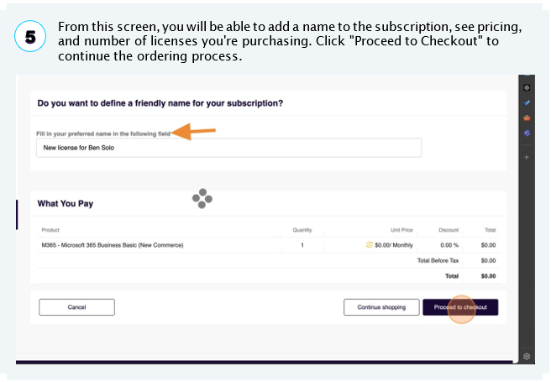Click the purple Microsoft 365 sidebar icon

[x=527, y=133]
